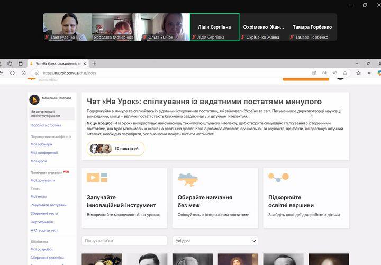Close the «На Урок» chat tab
The image size is (381, 265).
click(85, 63)
